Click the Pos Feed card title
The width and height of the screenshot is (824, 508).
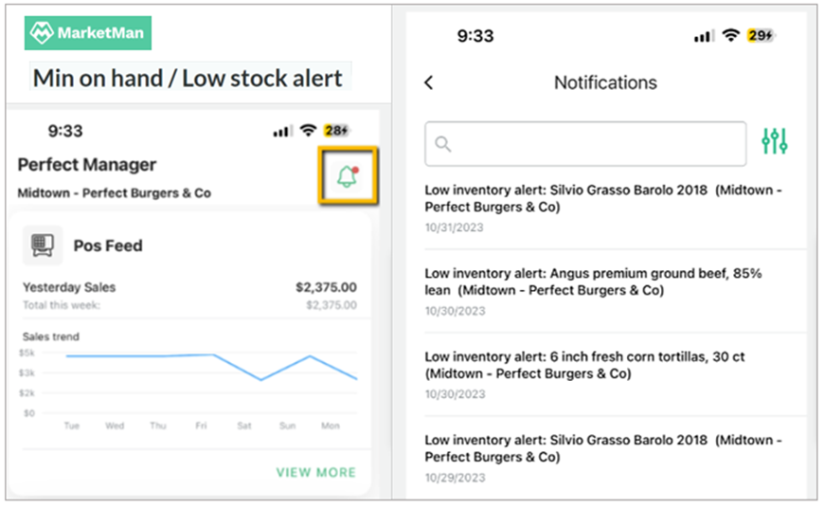tap(108, 245)
